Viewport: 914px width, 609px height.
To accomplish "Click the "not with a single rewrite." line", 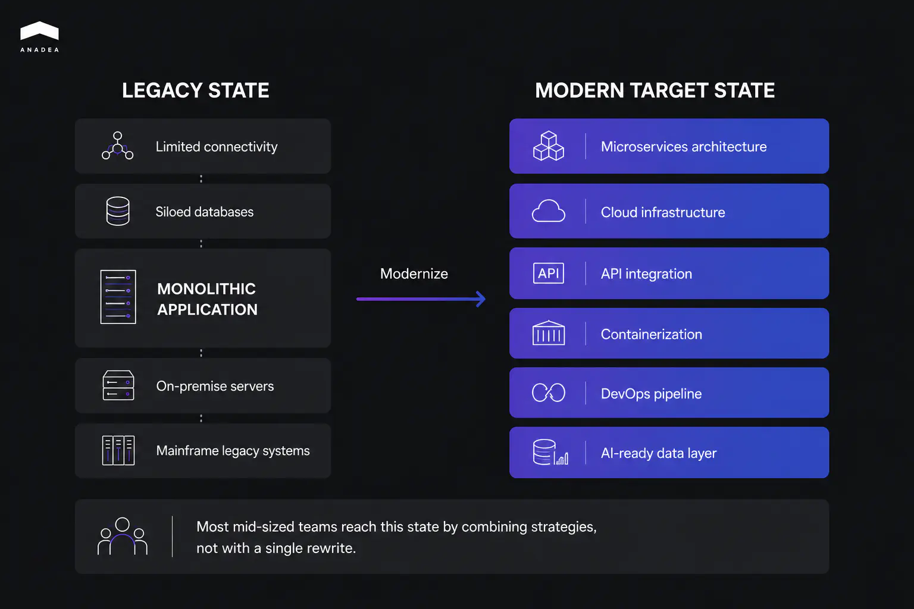I will click(276, 548).
